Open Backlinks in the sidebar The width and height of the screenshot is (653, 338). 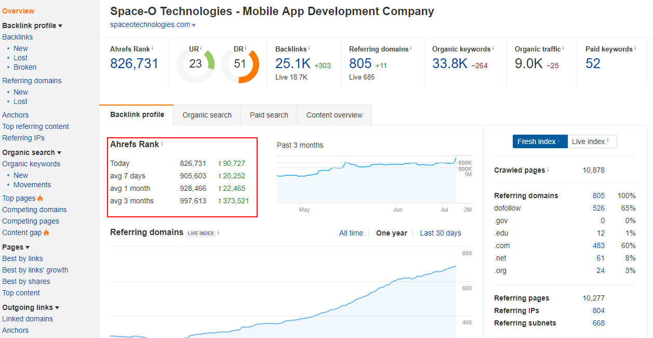pyautogui.click(x=18, y=37)
